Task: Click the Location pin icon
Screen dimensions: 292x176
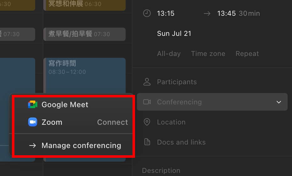Action: pyautogui.click(x=147, y=122)
